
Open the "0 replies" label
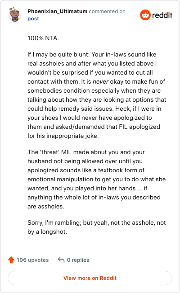click(x=78, y=260)
